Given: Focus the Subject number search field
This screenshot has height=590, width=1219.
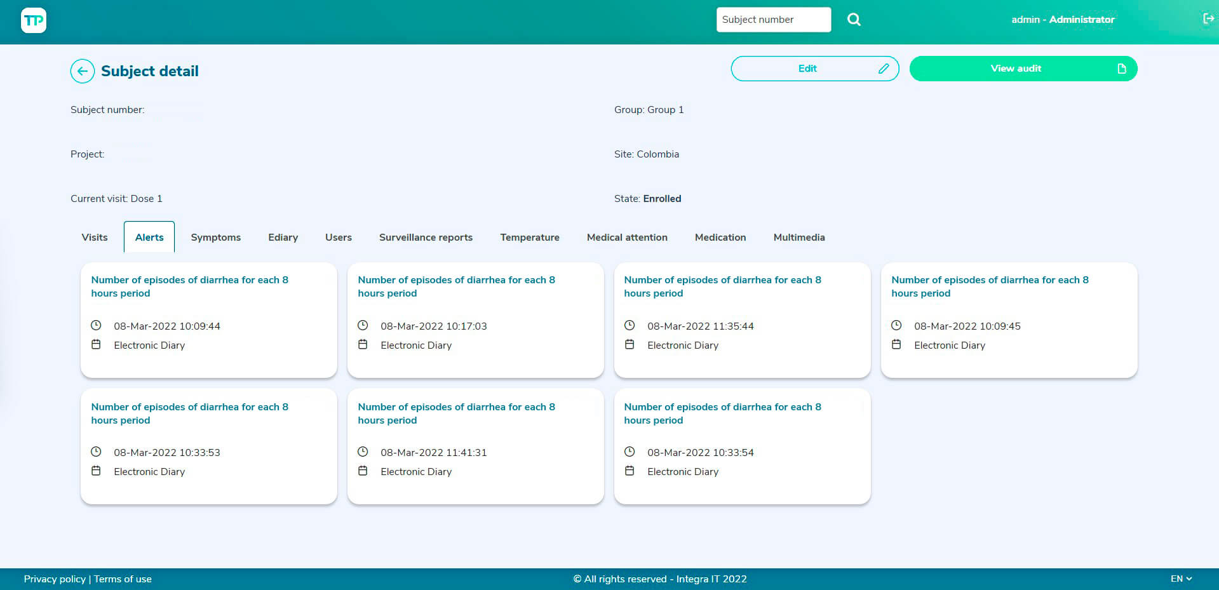Looking at the screenshot, I should [x=773, y=20].
